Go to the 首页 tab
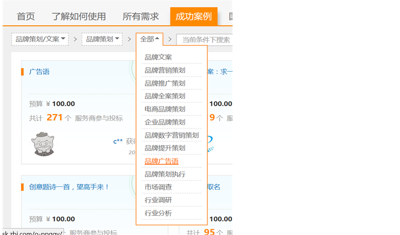This screenshot has width=400, height=235. click(26, 17)
